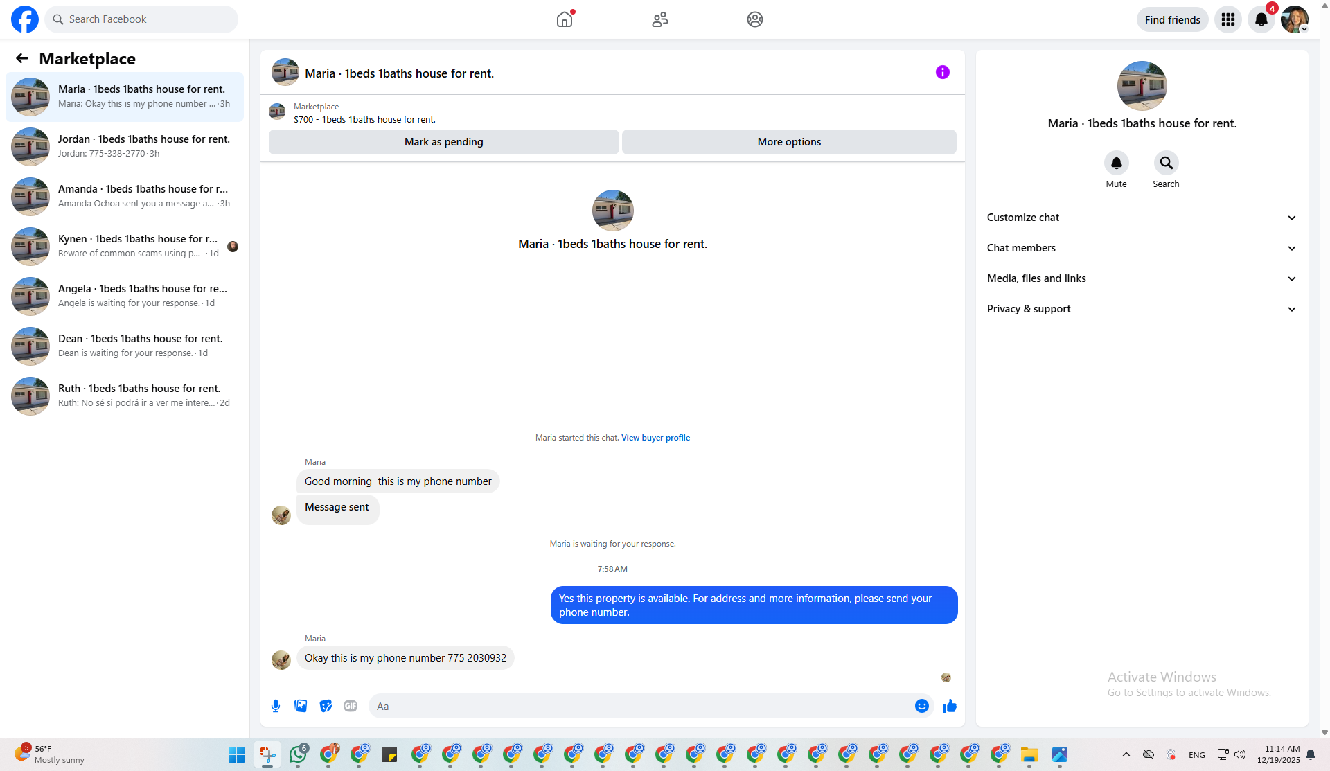Open the GIF picker
1330x771 pixels.
351,706
